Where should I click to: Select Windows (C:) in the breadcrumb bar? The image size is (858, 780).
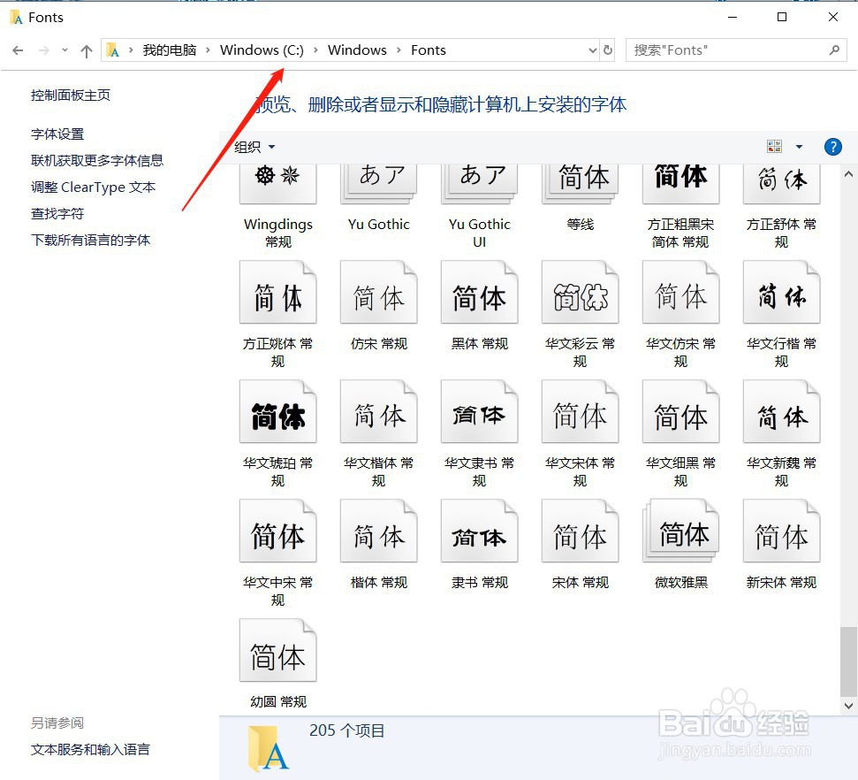click(x=262, y=50)
